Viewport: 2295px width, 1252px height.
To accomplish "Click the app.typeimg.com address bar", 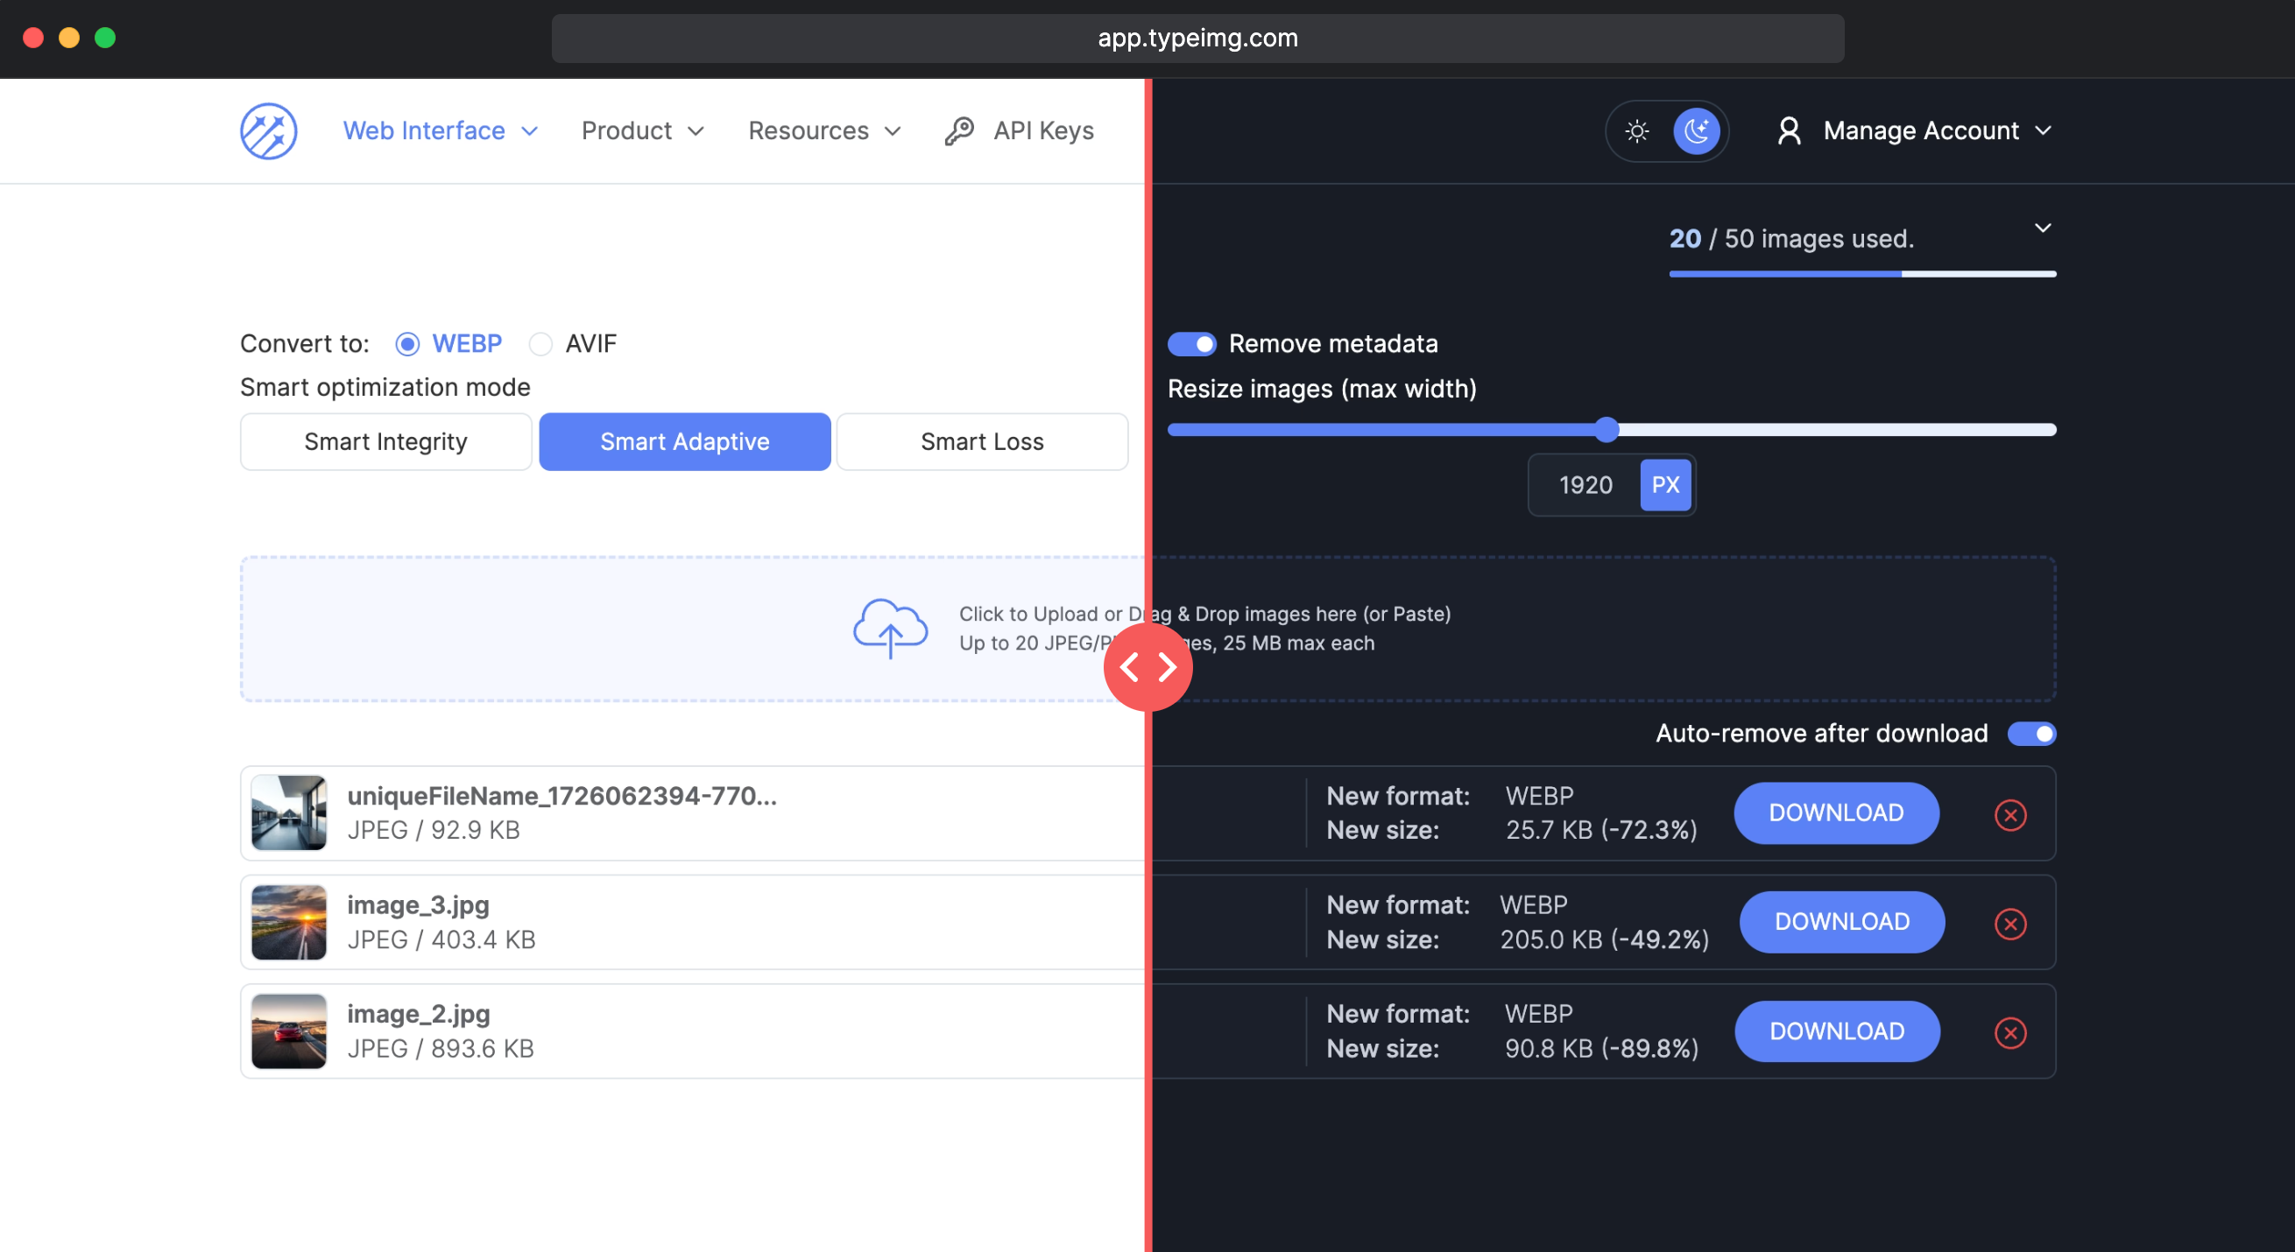I will [x=1197, y=39].
